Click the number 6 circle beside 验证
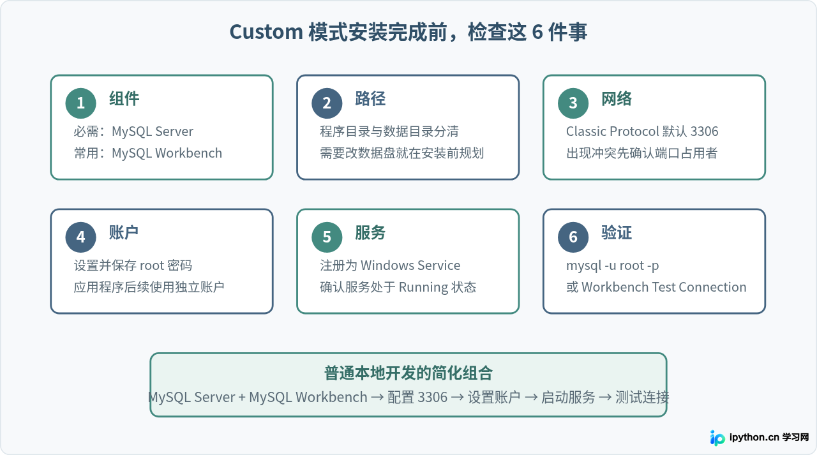 (573, 237)
